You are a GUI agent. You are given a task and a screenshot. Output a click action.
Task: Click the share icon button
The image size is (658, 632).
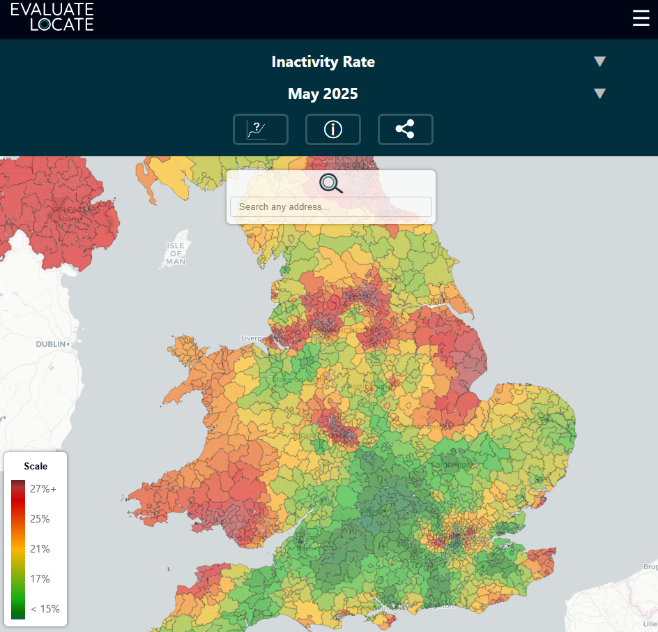point(405,130)
